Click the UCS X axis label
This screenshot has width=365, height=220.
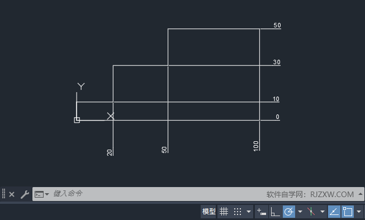[111, 116]
